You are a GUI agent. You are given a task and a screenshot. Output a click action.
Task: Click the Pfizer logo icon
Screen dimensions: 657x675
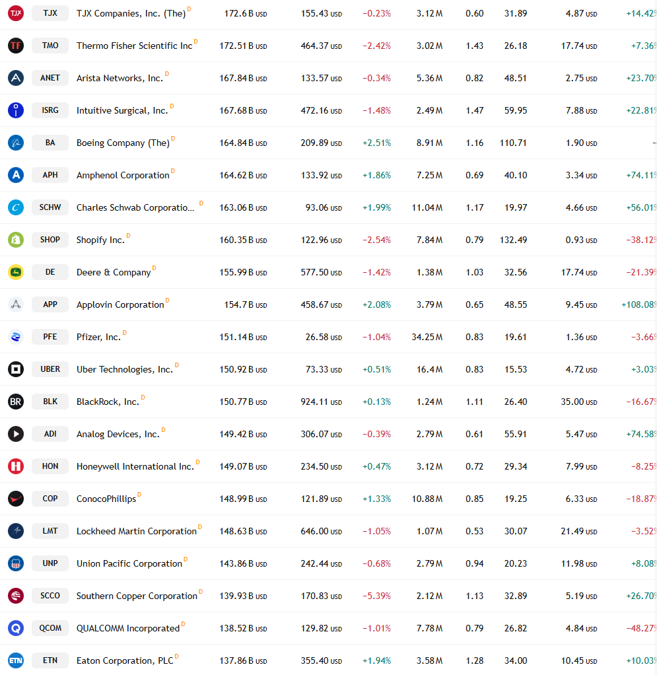pyautogui.click(x=16, y=337)
